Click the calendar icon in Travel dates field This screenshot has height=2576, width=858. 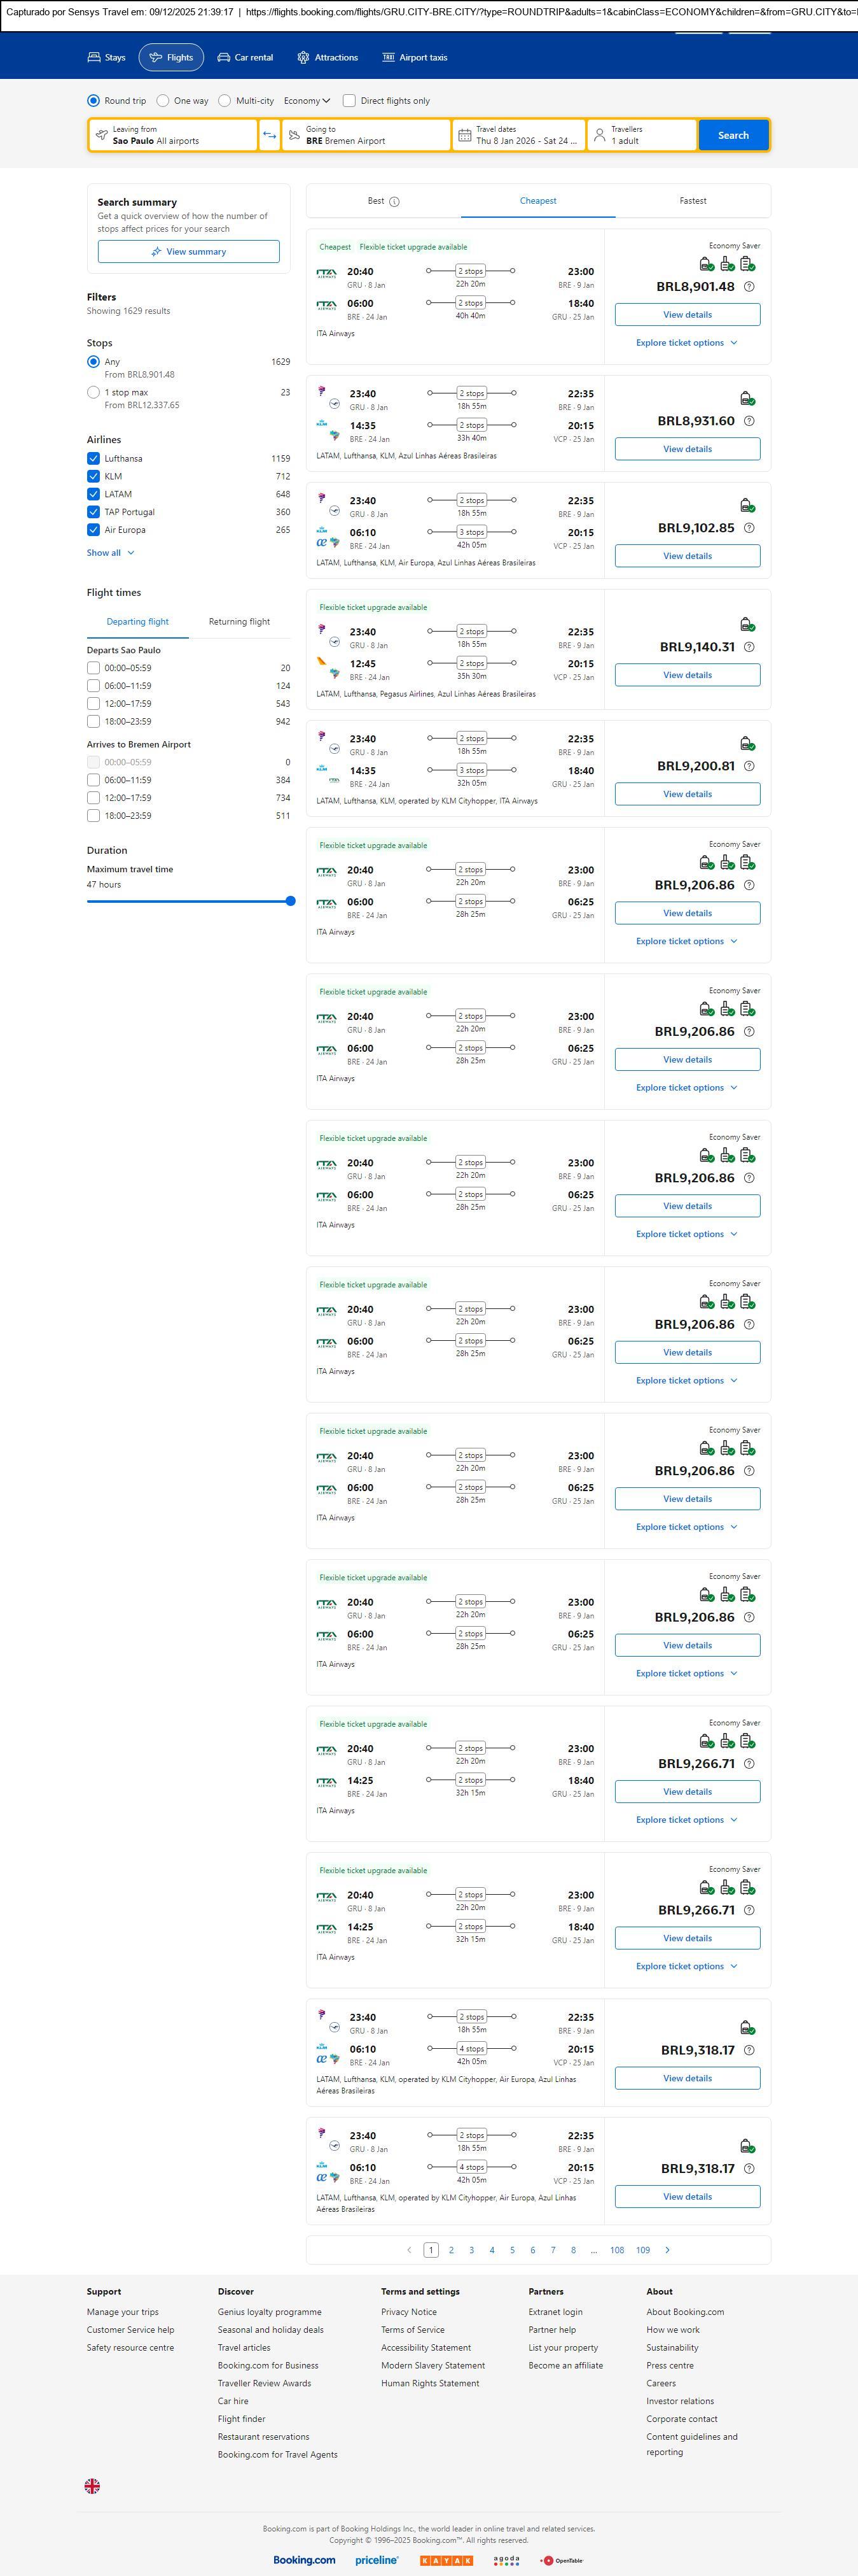tap(464, 135)
